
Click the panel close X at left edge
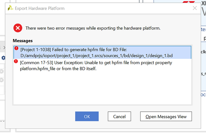(4, 47)
